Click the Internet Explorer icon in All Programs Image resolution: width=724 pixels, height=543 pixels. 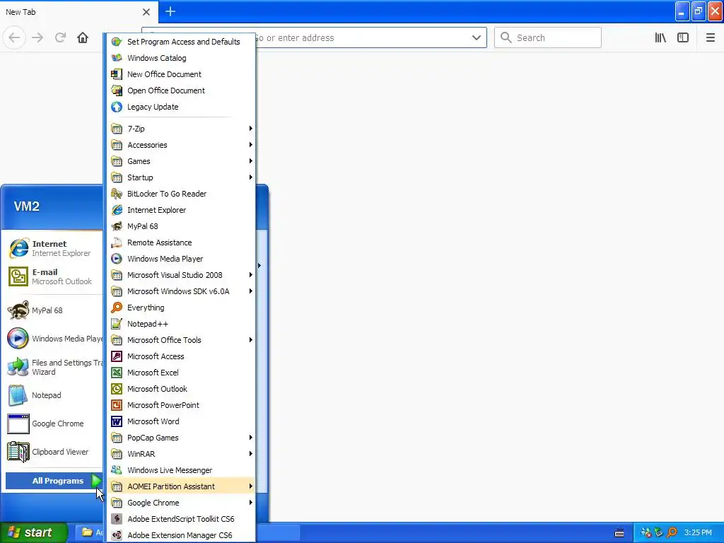click(x=117, y=209)
